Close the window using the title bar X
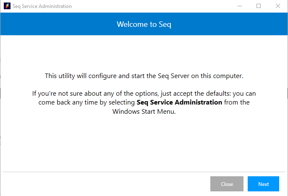The image size is (288, 196). click(278, 6)
